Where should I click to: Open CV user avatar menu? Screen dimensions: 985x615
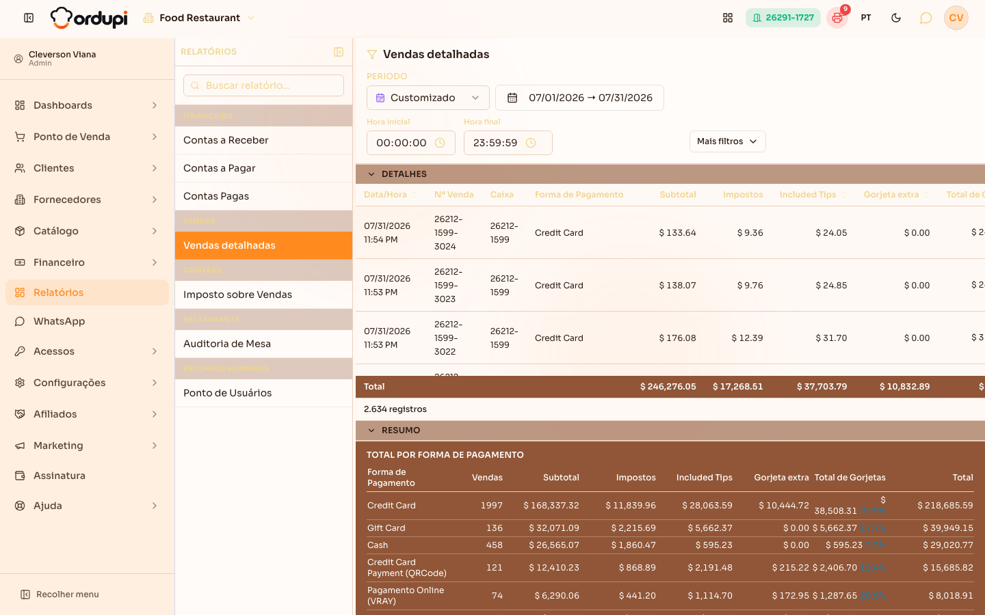[956, 18]
